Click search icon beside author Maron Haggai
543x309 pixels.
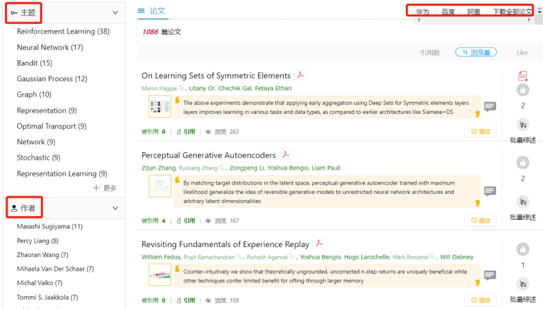pyautogui.click(x=182, y=89)
